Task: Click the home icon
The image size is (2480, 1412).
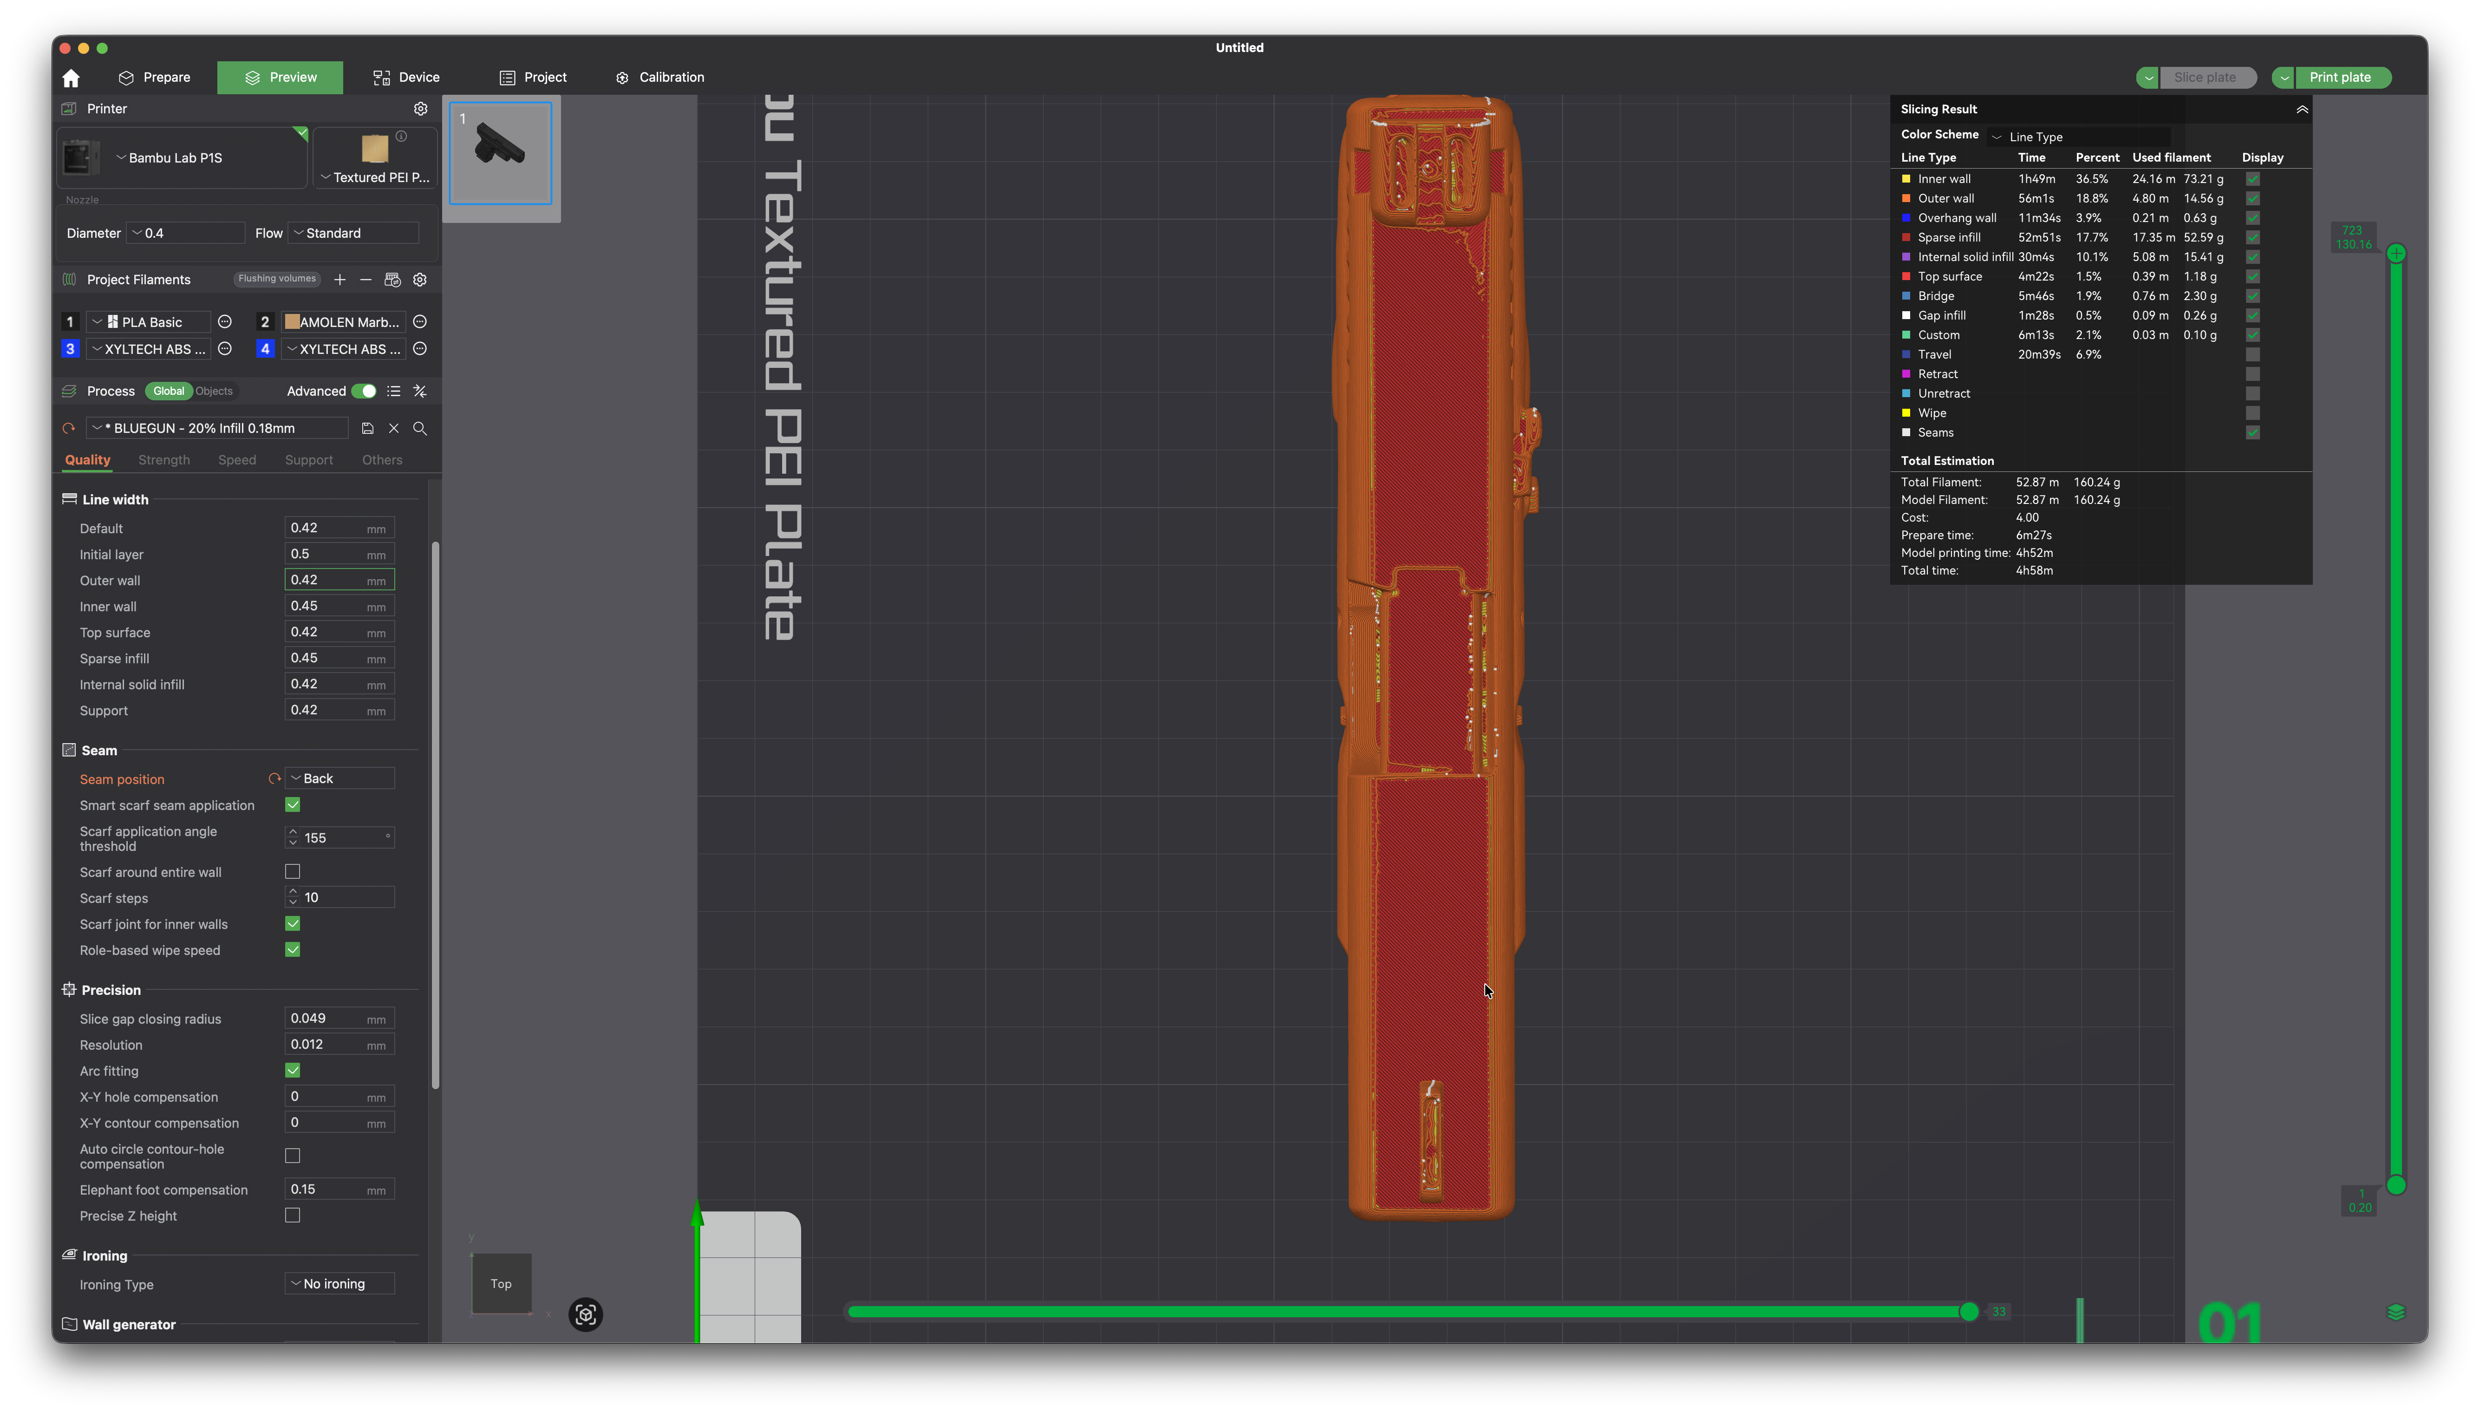Action: pos(71,78)
